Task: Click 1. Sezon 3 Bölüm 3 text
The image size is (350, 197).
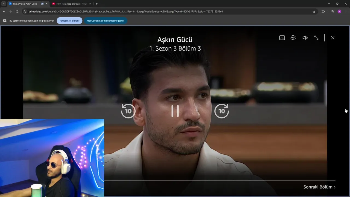Action: click(175, 48)
